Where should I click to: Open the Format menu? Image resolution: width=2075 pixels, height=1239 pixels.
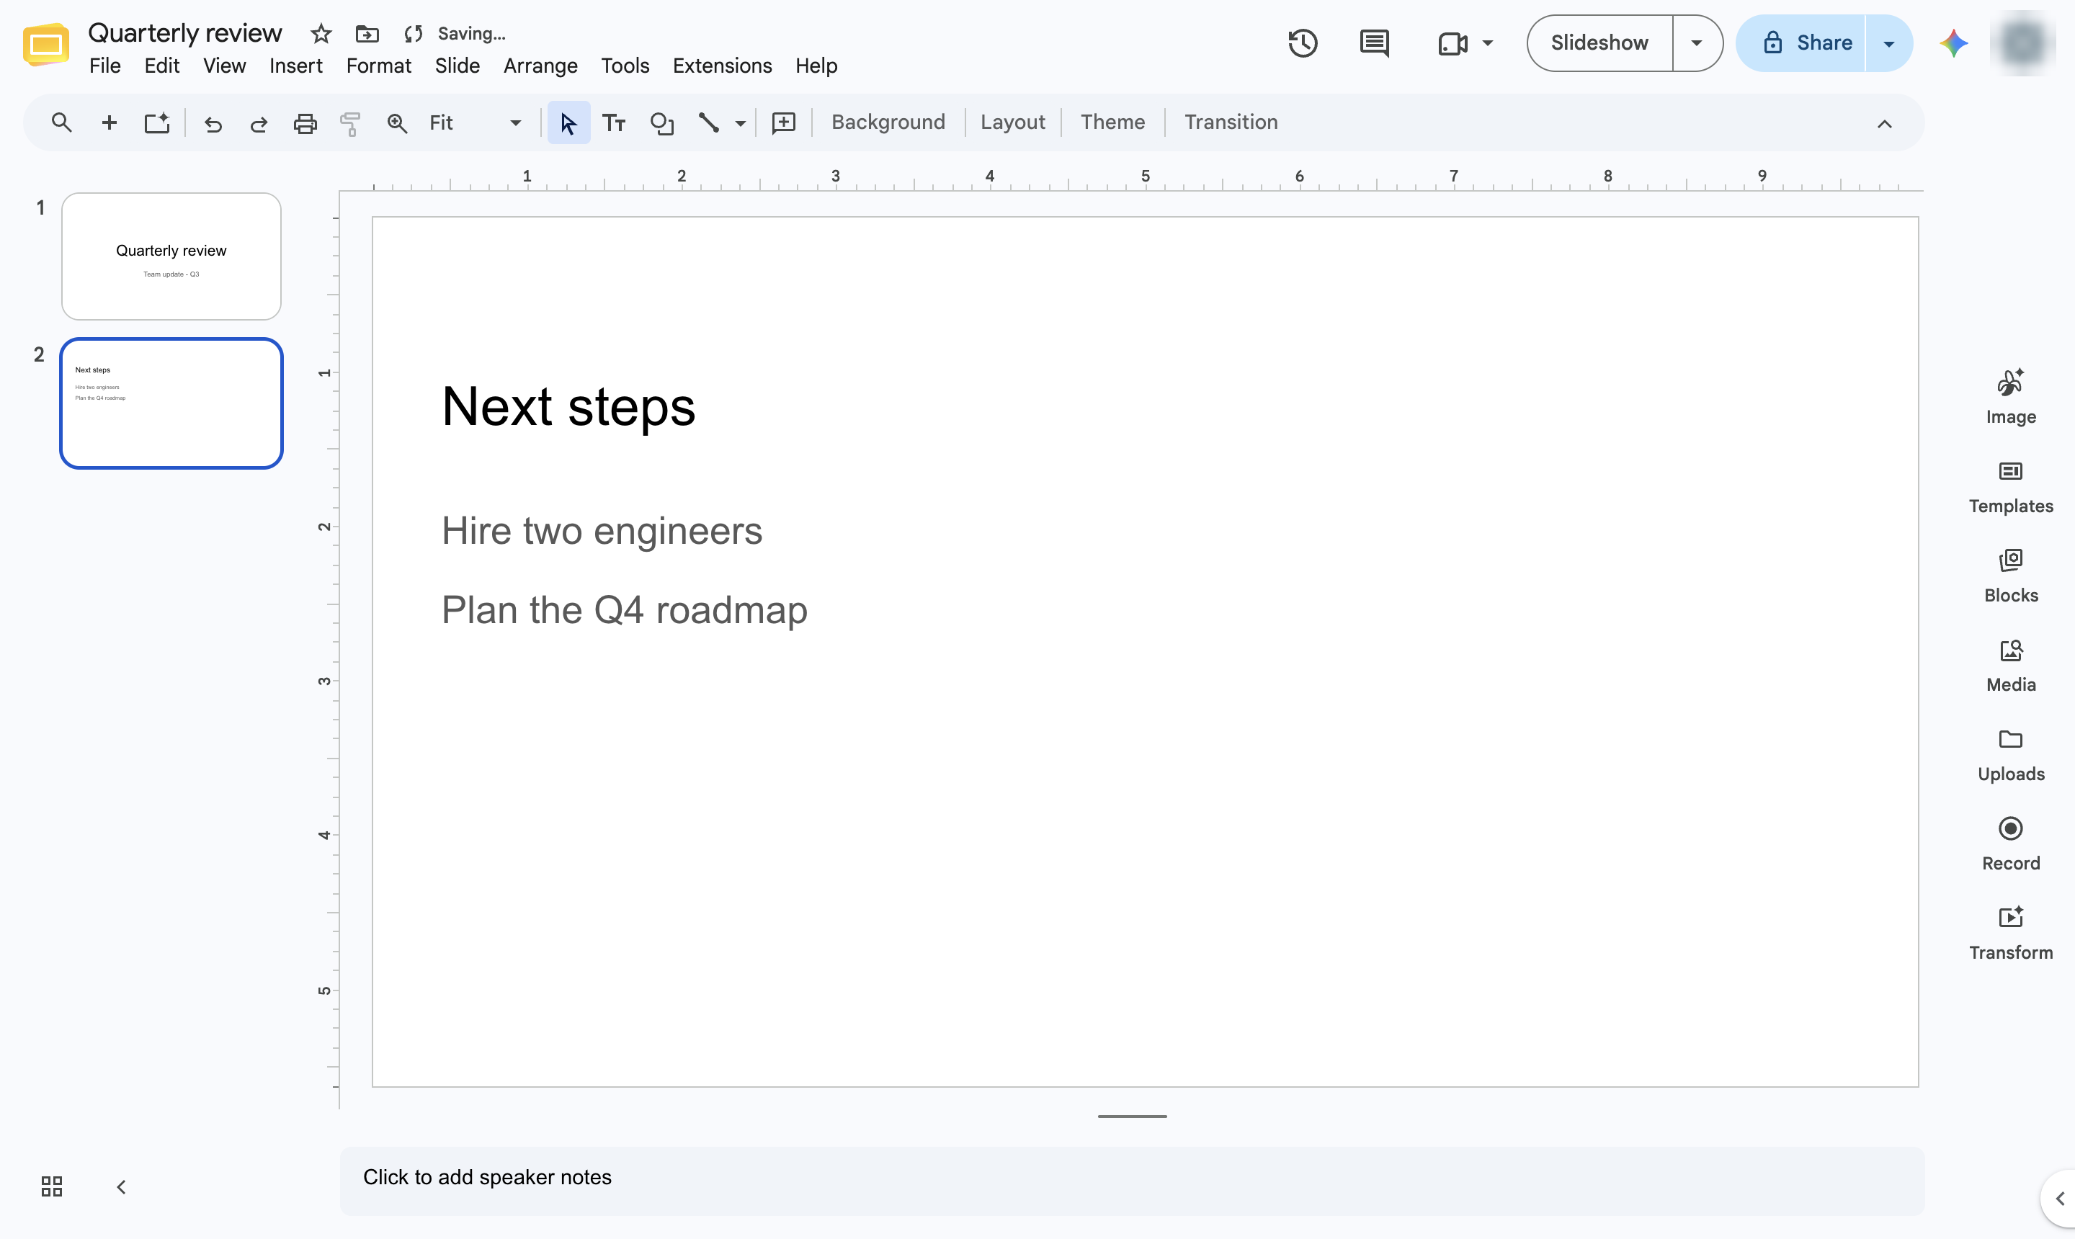378,66
